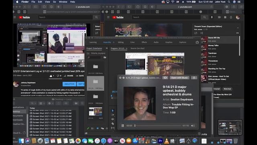Viewport: 257px width, 145px height.
Task: Pause the Quick Look audio preview
Action: click(x=122, y=126)
